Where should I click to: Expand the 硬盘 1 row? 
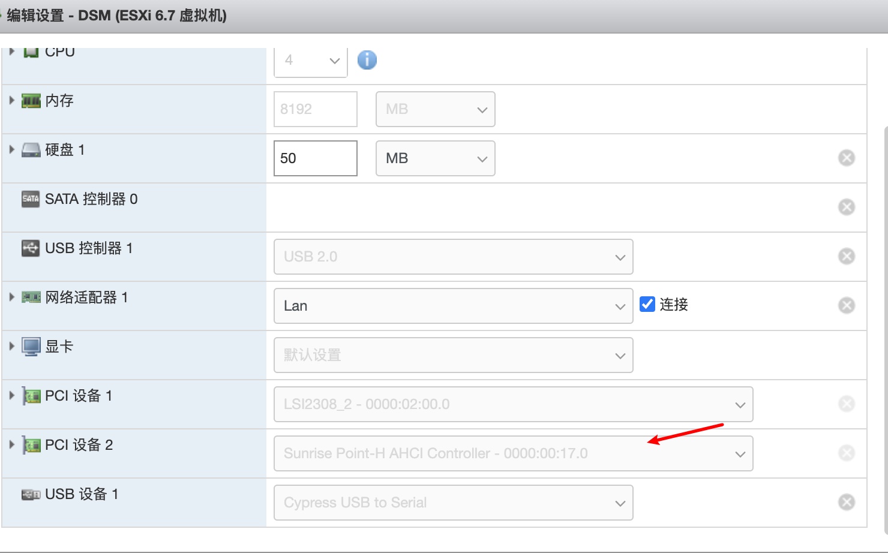click(11, 149)
